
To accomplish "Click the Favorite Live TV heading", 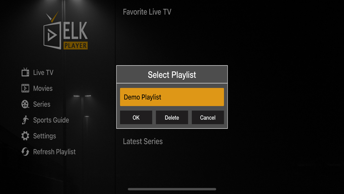I will coord(147,12).
